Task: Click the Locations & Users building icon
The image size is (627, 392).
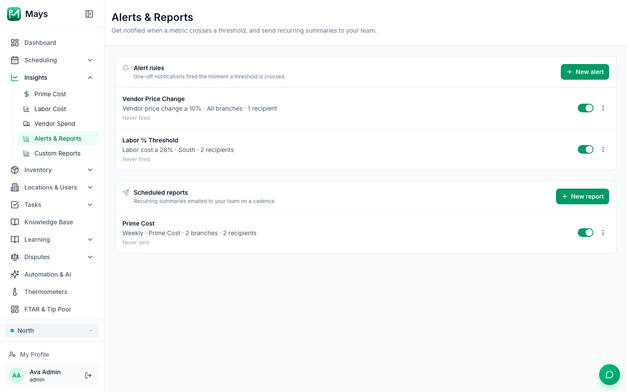Action: [15, 187]
